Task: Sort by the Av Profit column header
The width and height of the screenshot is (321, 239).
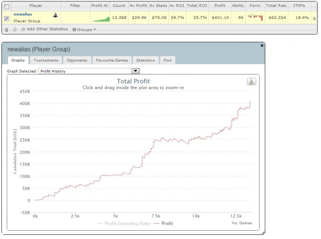Action: point(138,6)
